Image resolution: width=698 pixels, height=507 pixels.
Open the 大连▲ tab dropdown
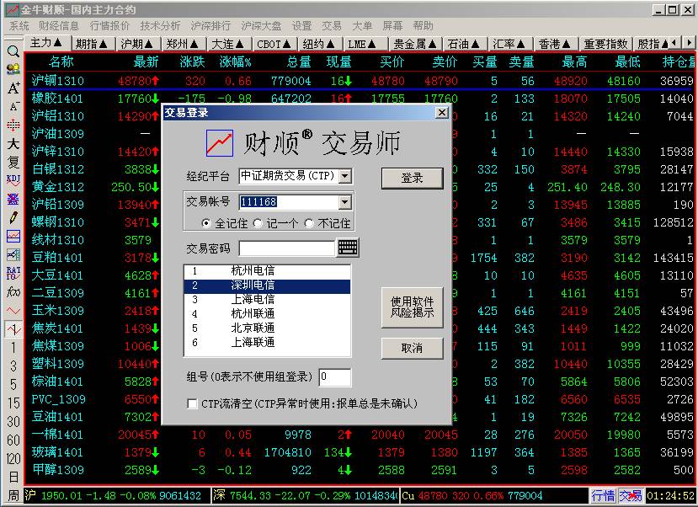tap(228, 44)
